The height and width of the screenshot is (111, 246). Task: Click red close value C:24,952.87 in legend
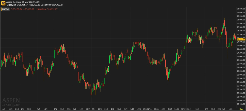click(52, 9)
